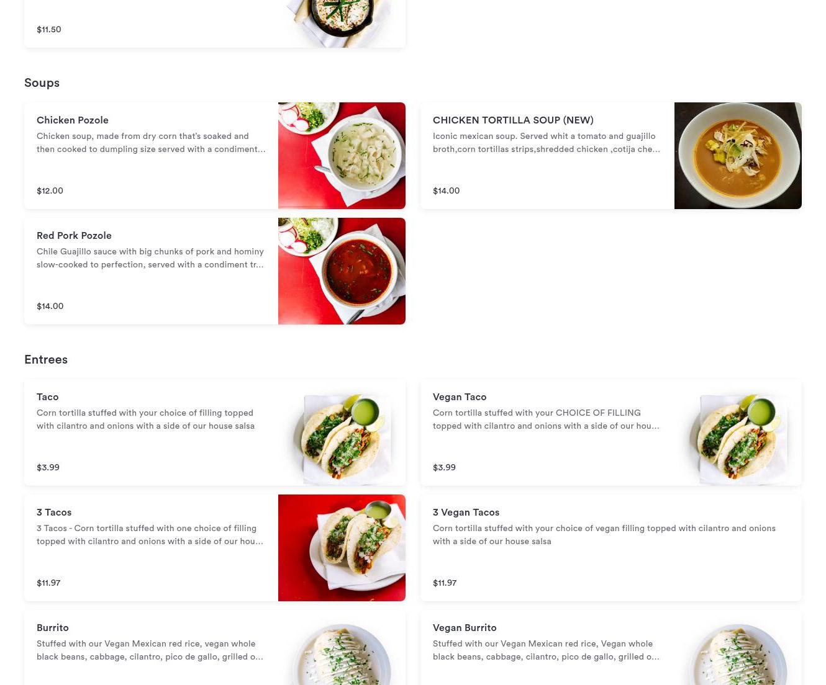View the Vegan Burrito photo

click(x=738, y=648)
